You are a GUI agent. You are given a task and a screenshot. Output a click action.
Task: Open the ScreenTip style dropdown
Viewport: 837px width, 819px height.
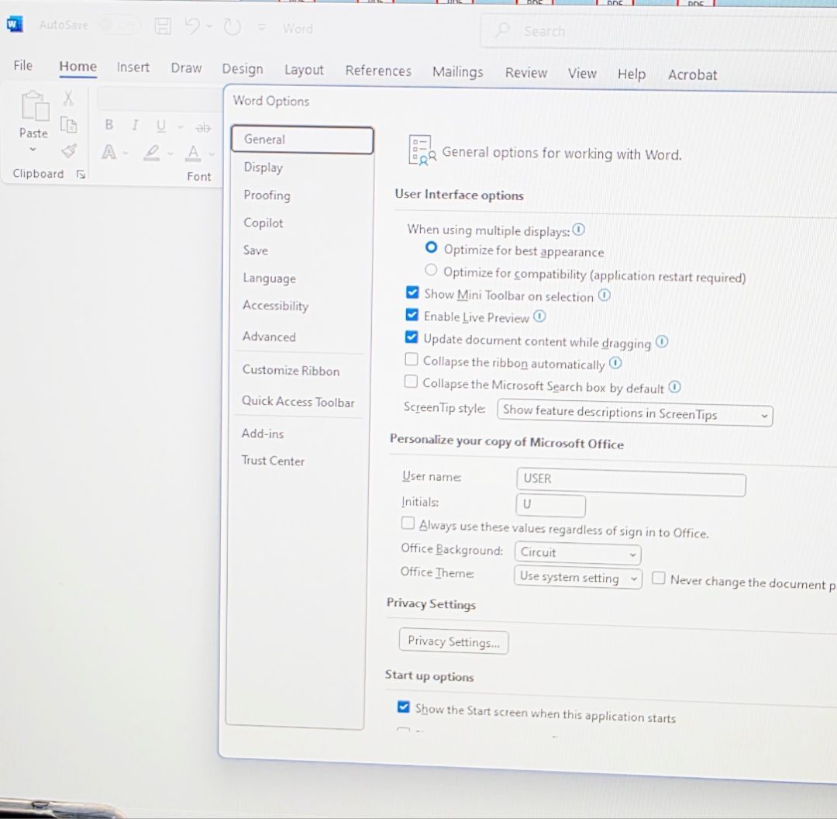635,413
